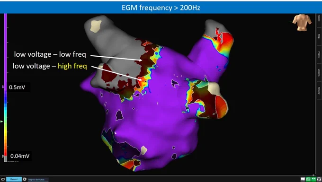The width and height of the screenshot is (322, 182).
Task: Click the 0.5mV voltage label
Action: tap(17, 87)
